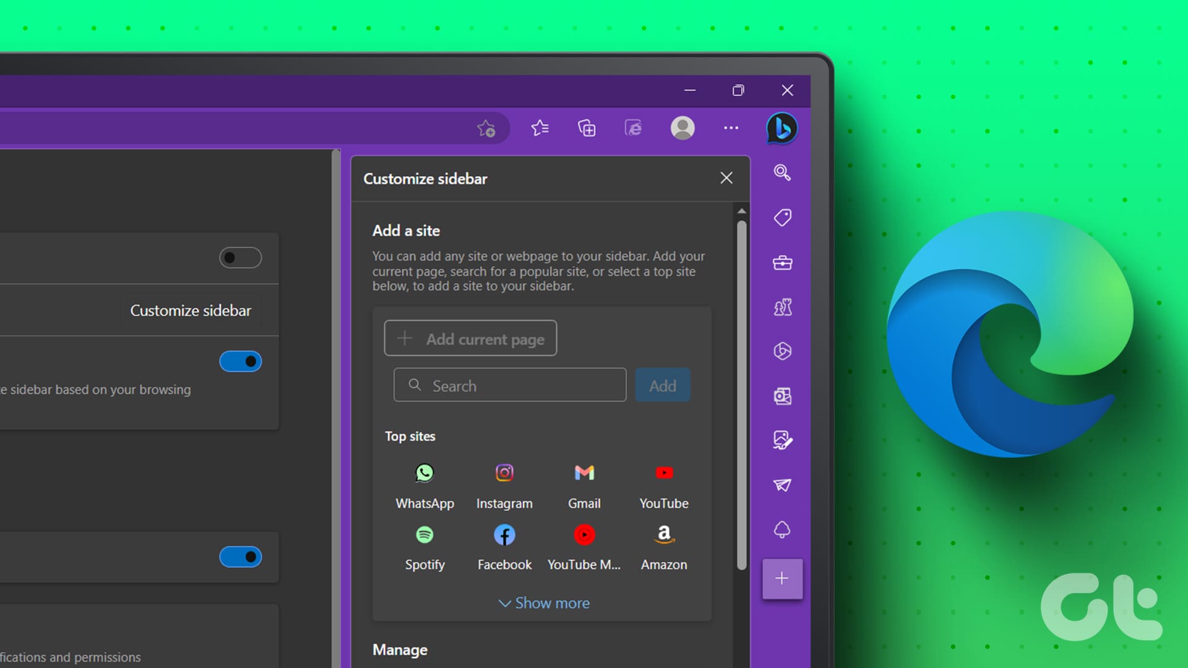
Task: Expand Show more top sites
Action: point(543,603)
